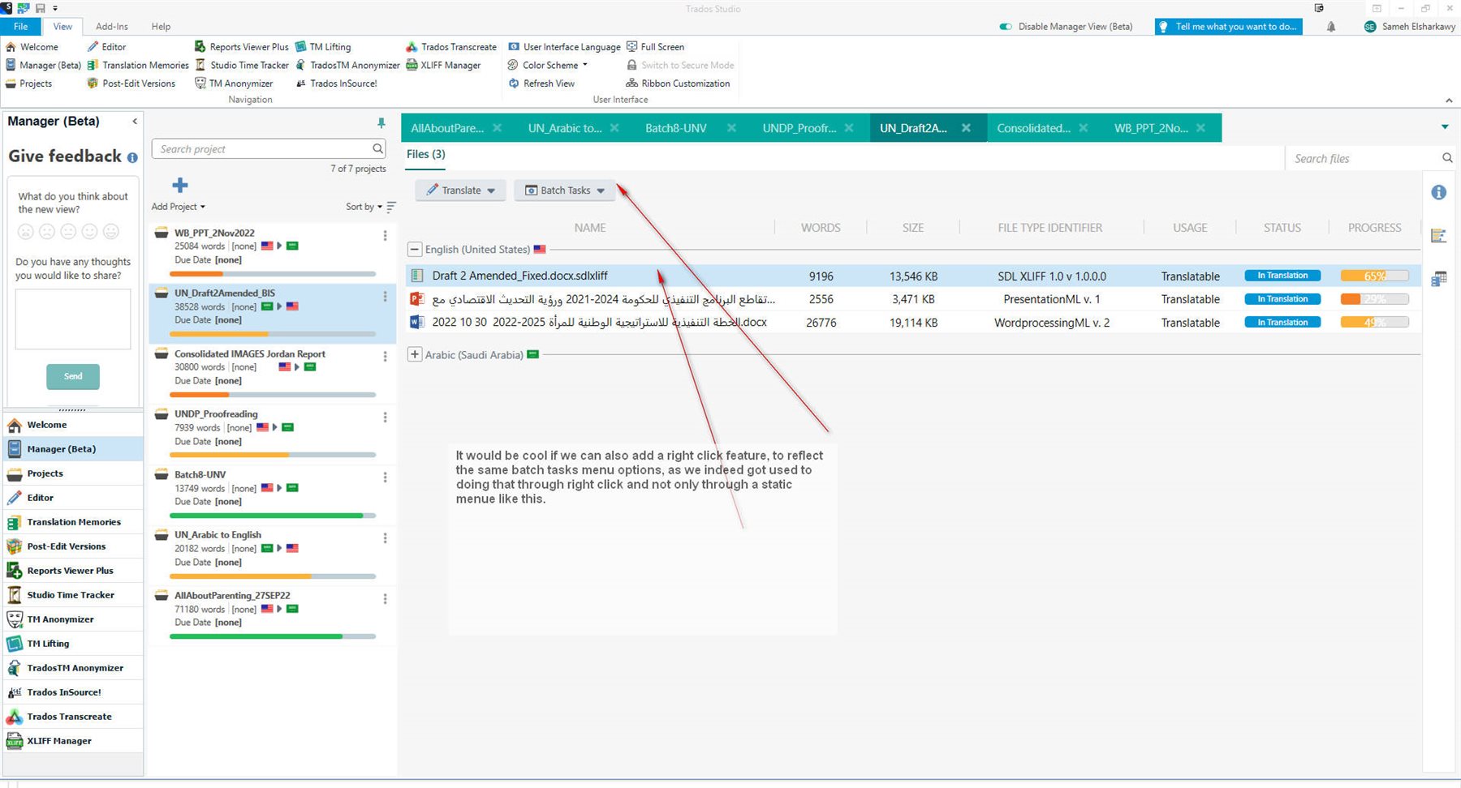
Task: Click progress bar under UNDP_Proofreading project
Action: coord(273,456)
